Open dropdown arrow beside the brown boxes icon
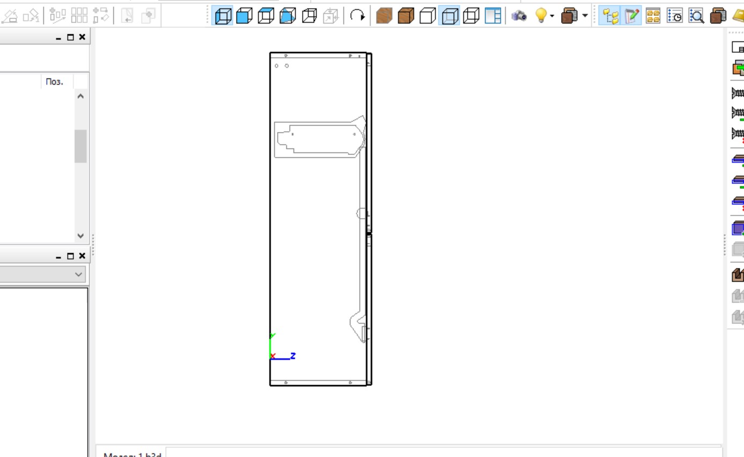Image resolution: width=744 pixels, height=457 pixels. pos(585,17)
